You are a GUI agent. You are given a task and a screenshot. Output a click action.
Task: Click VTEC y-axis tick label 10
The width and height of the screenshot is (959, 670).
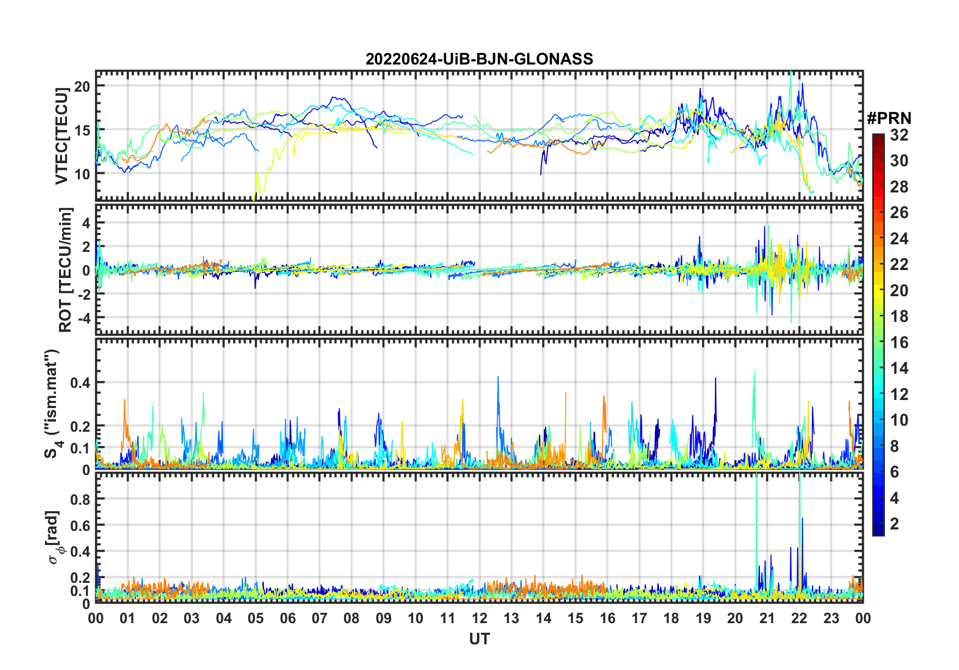[x=82, y=174]
